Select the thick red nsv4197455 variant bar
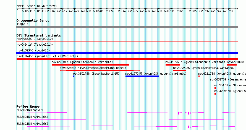The height and width of the screenshot is (130, 246). pos(127,59)
